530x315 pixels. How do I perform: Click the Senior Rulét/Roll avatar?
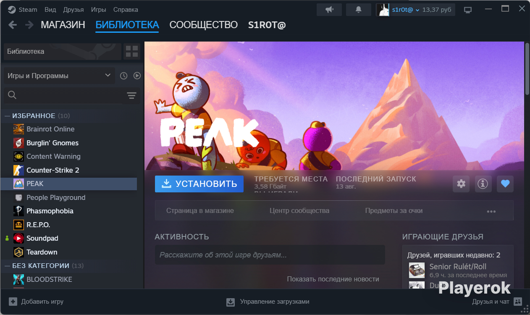pos(417,270)
